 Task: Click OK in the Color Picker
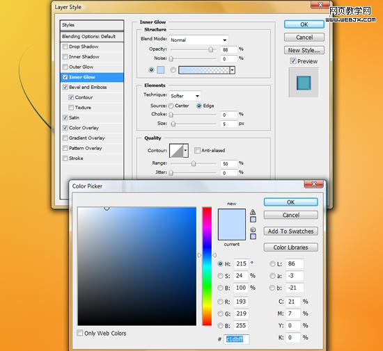click(290, 202)
